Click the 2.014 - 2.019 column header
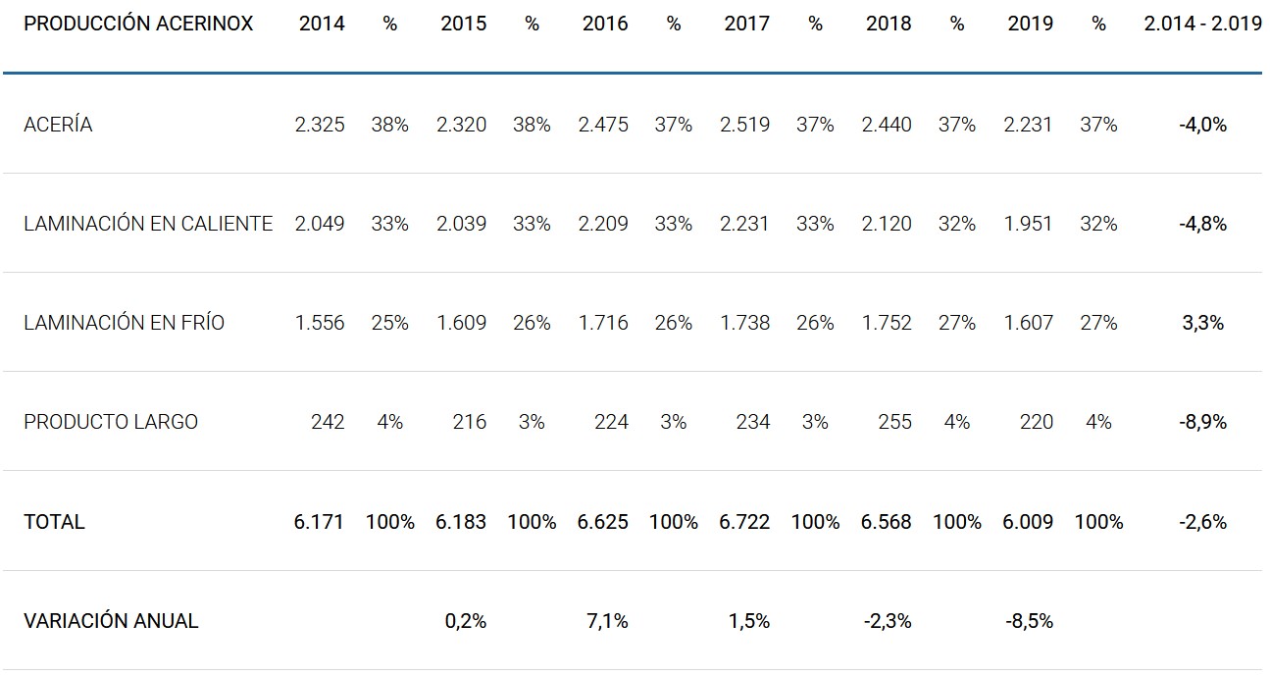1270x676 pixels. point(1202,25)
